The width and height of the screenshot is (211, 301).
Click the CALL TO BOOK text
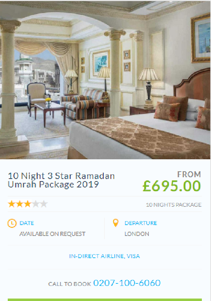[x=70, y=284]
